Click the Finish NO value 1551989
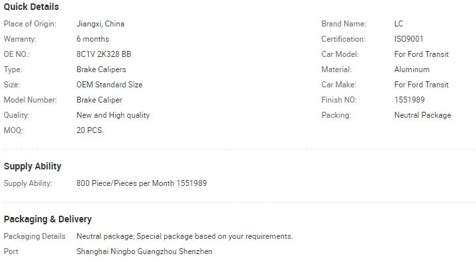476x268 pixels. coord(409,100)
